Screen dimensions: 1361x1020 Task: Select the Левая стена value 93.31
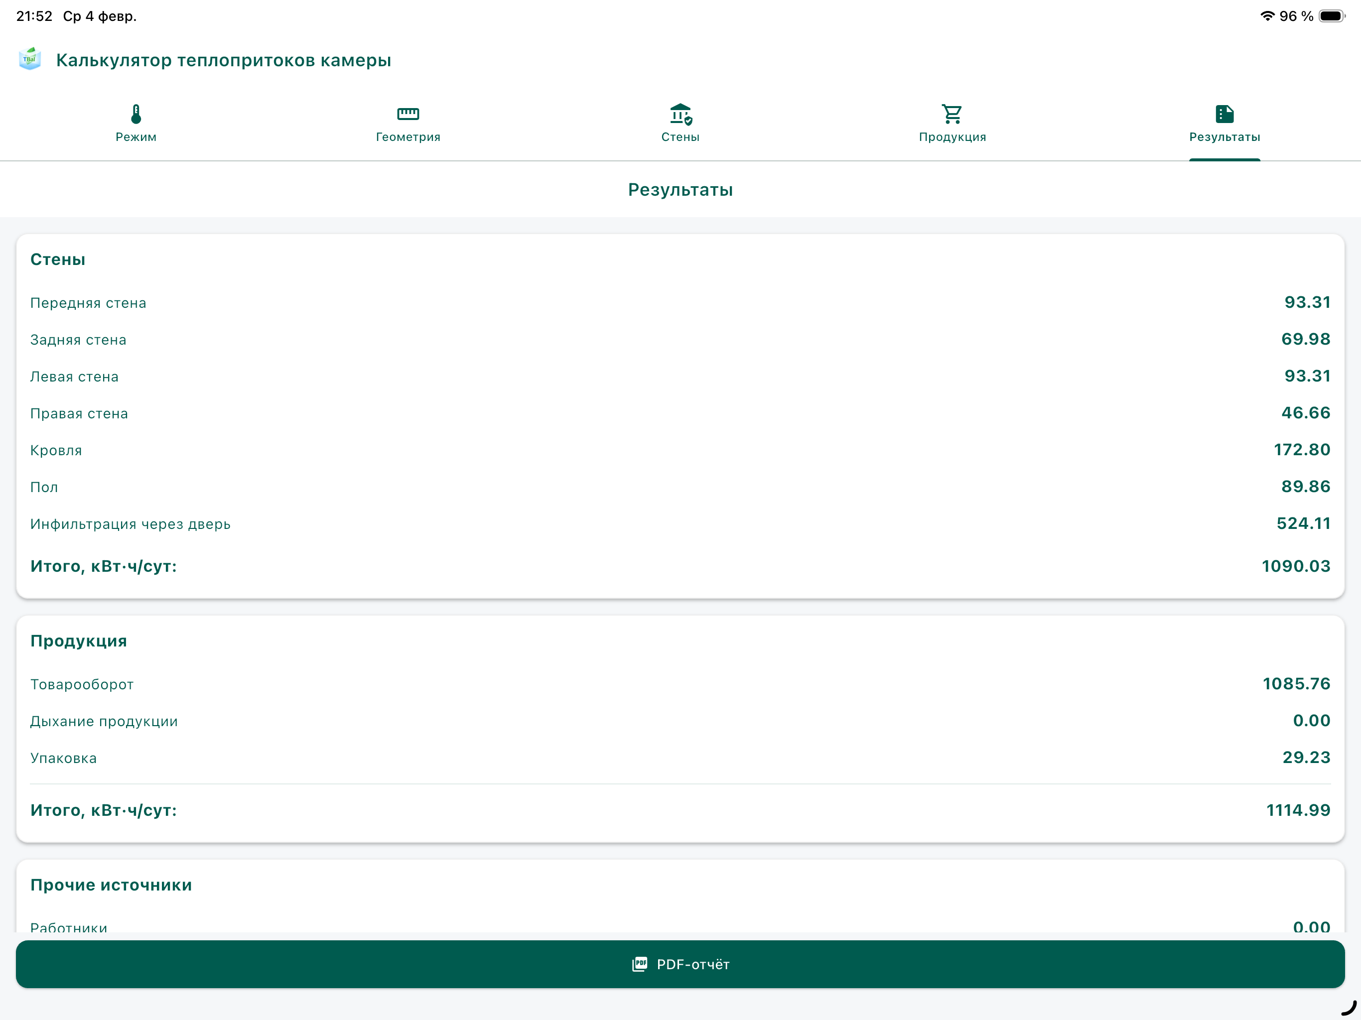pos(1308,376)
